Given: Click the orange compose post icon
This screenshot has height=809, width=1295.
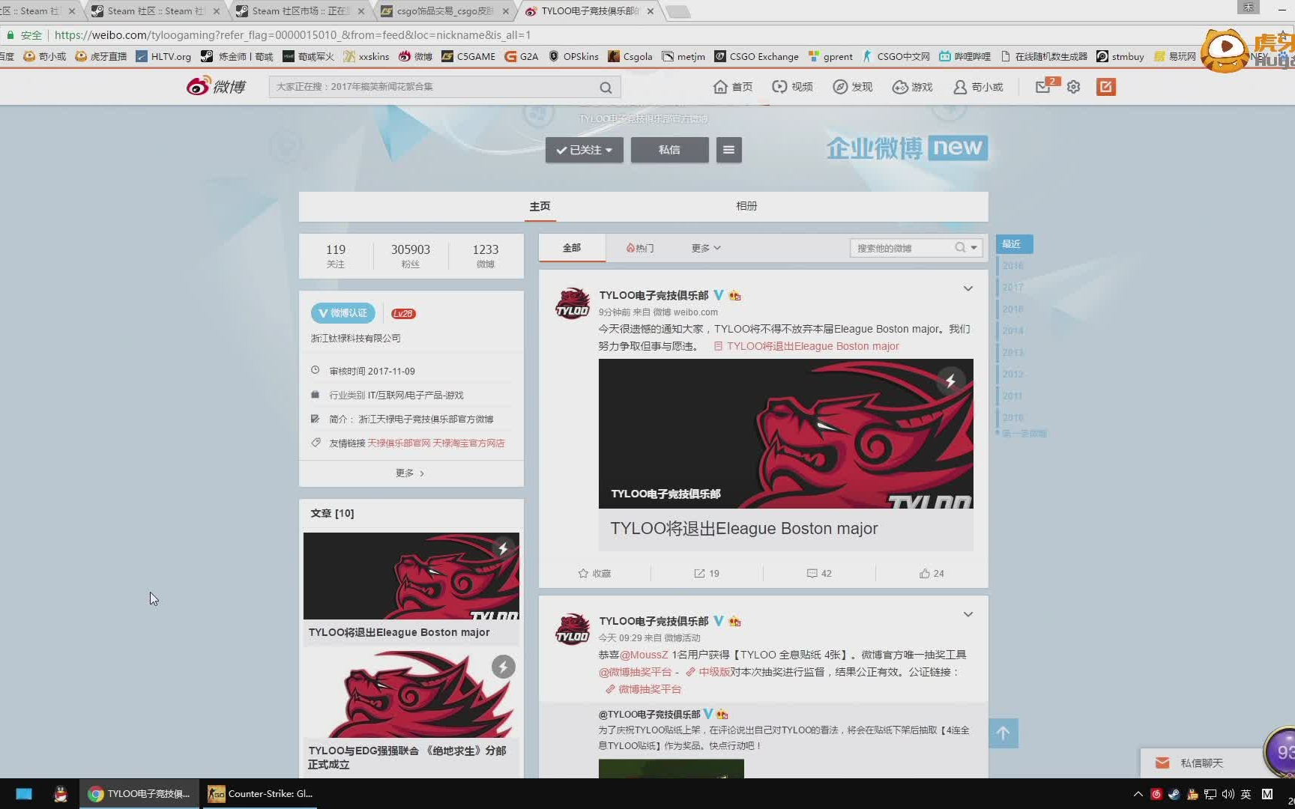Looking at the screenshot, I should point(1106,87).
